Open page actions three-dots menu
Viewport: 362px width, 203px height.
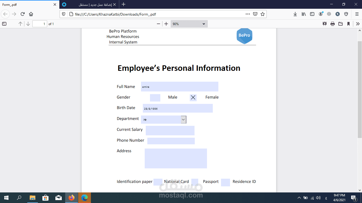click(248, 14)
